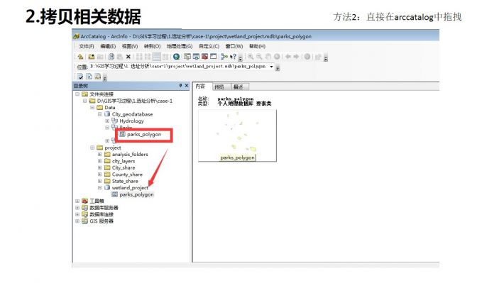Switch to the 预览 preview tab
Image resolution: width=504 pixels, height=283 pixels.
[219, 87]
